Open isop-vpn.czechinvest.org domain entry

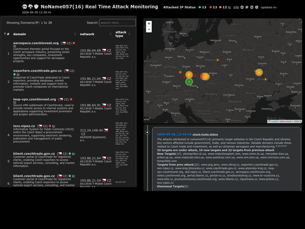tap(35, 99)
